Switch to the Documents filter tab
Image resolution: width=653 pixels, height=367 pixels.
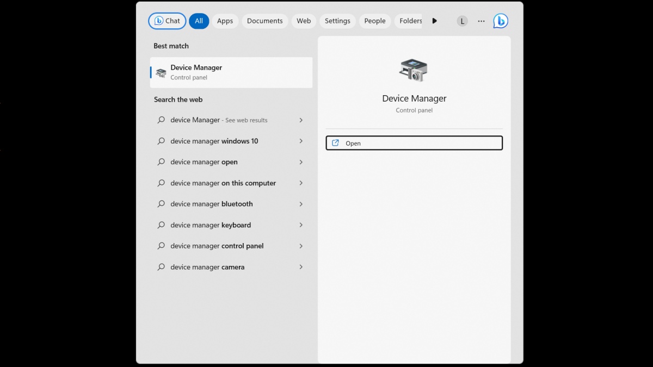(x=265, y=21)
